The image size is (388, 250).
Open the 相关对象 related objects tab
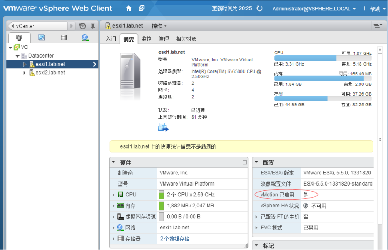pyautogui.click(x=186, y=39)
